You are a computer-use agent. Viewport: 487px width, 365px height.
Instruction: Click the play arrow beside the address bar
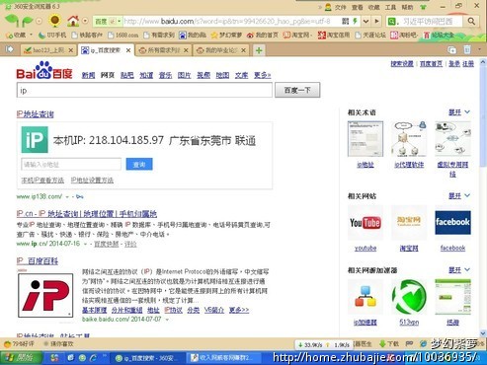point(376,22)
